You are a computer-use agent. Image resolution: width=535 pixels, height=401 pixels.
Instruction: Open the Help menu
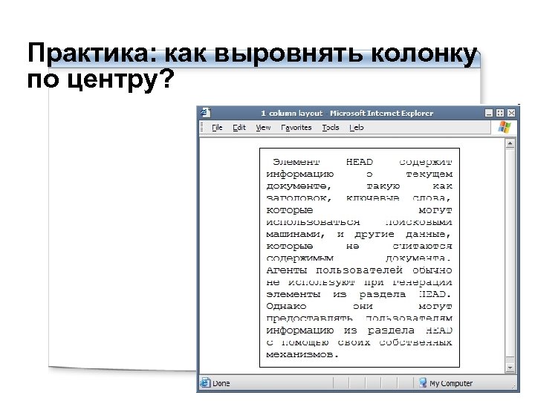(357, 128)
